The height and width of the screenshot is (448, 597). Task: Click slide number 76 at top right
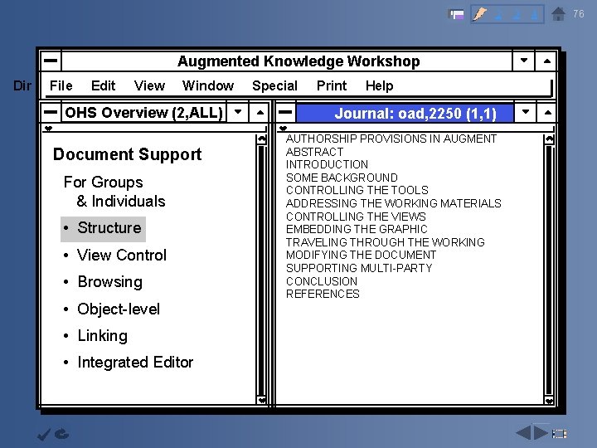point(579,14)
